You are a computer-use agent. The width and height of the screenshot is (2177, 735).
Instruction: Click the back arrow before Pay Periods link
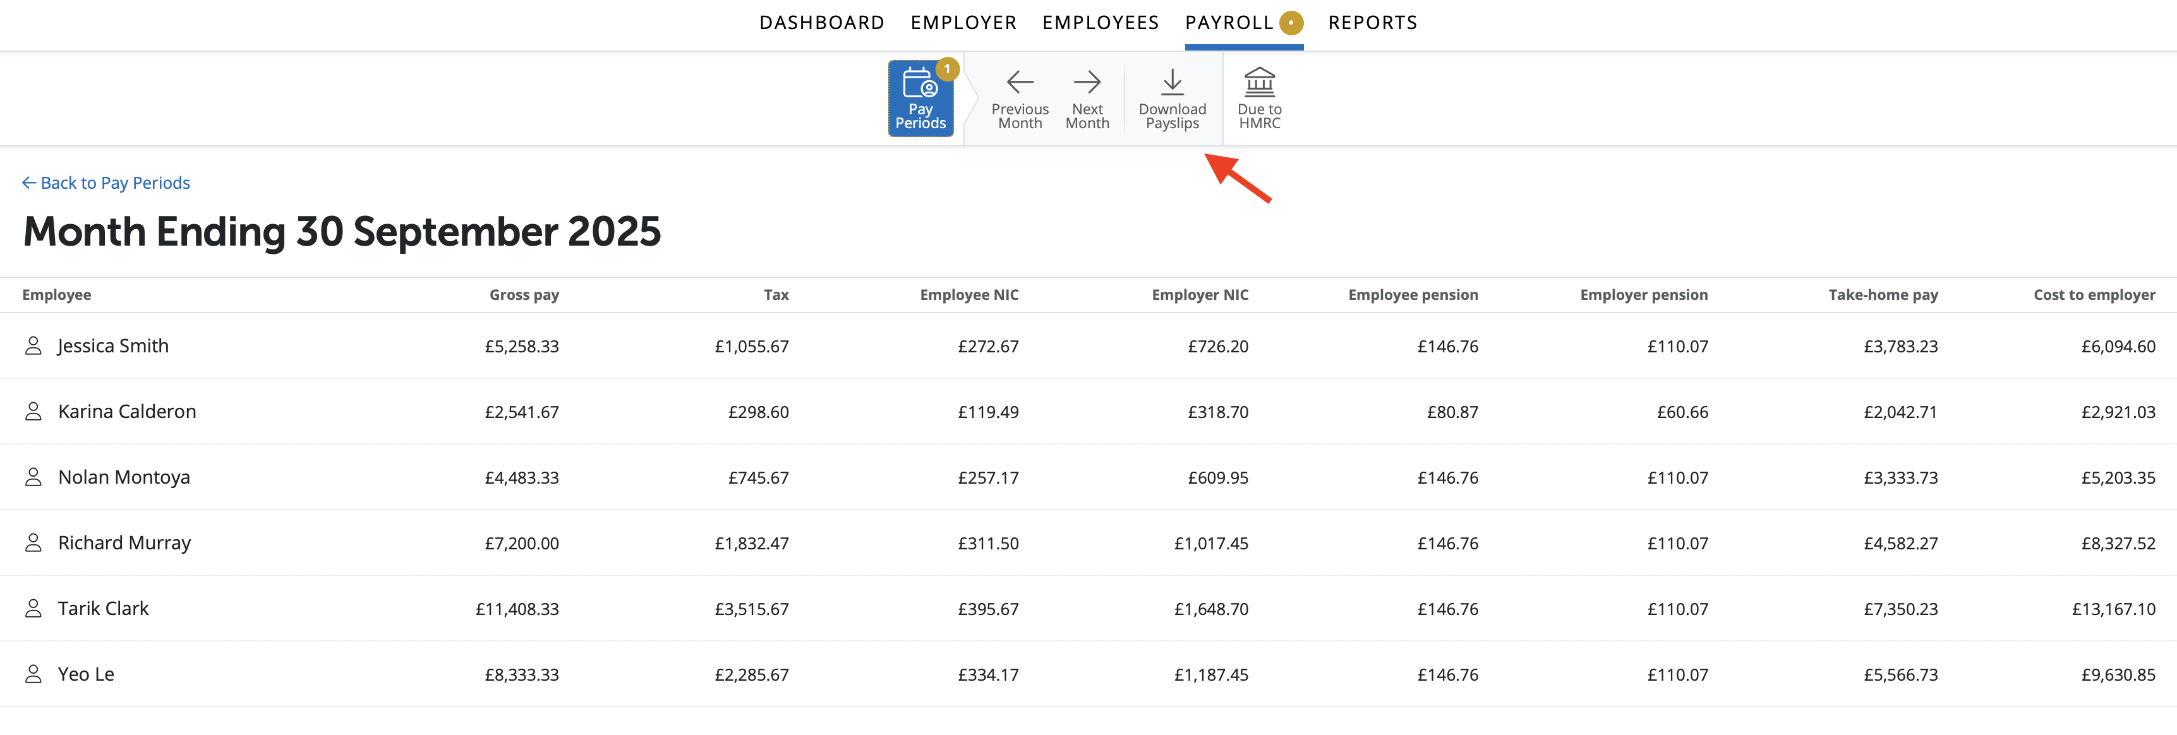coord(28,183)
